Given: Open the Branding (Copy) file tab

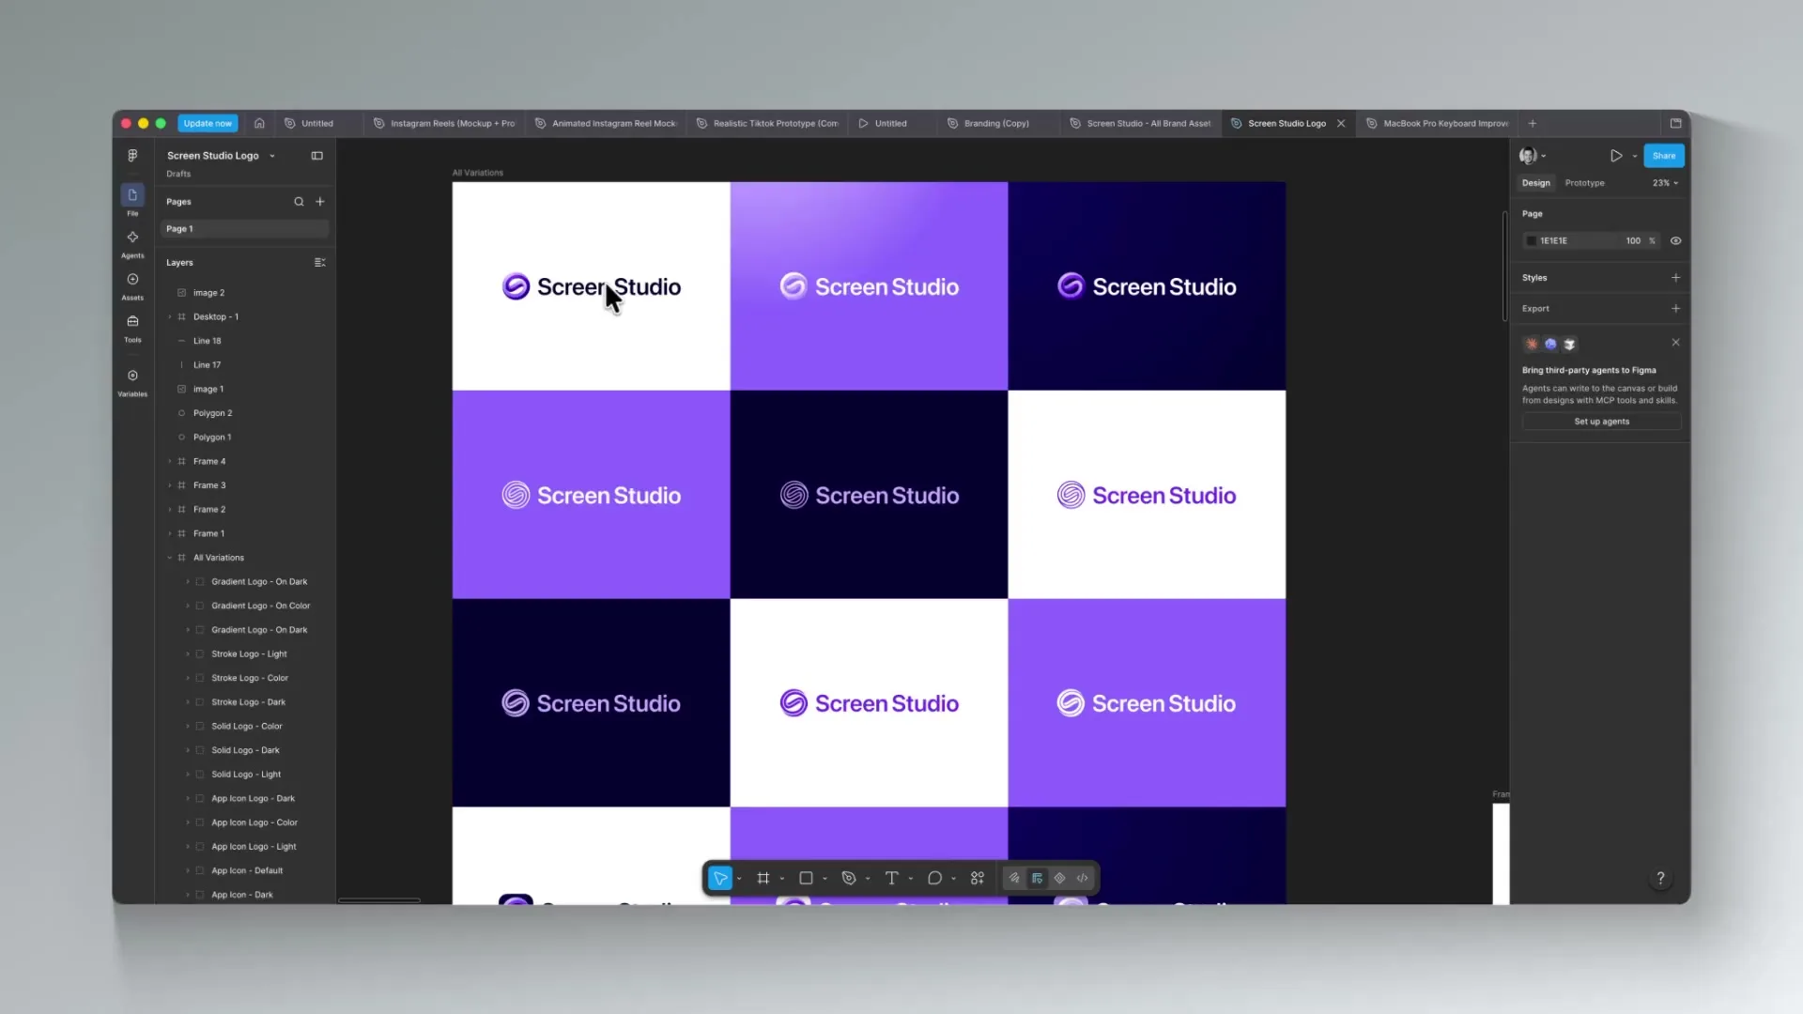Looking at the screenshot, I should click(x=995, y=123).
